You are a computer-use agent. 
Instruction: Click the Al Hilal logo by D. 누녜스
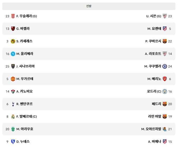click(13, 142)
